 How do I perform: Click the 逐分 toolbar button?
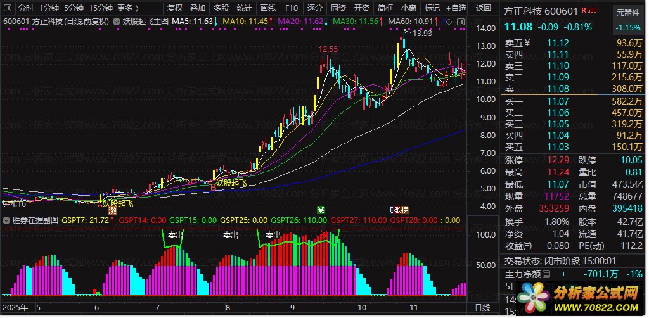coord(315,8)
